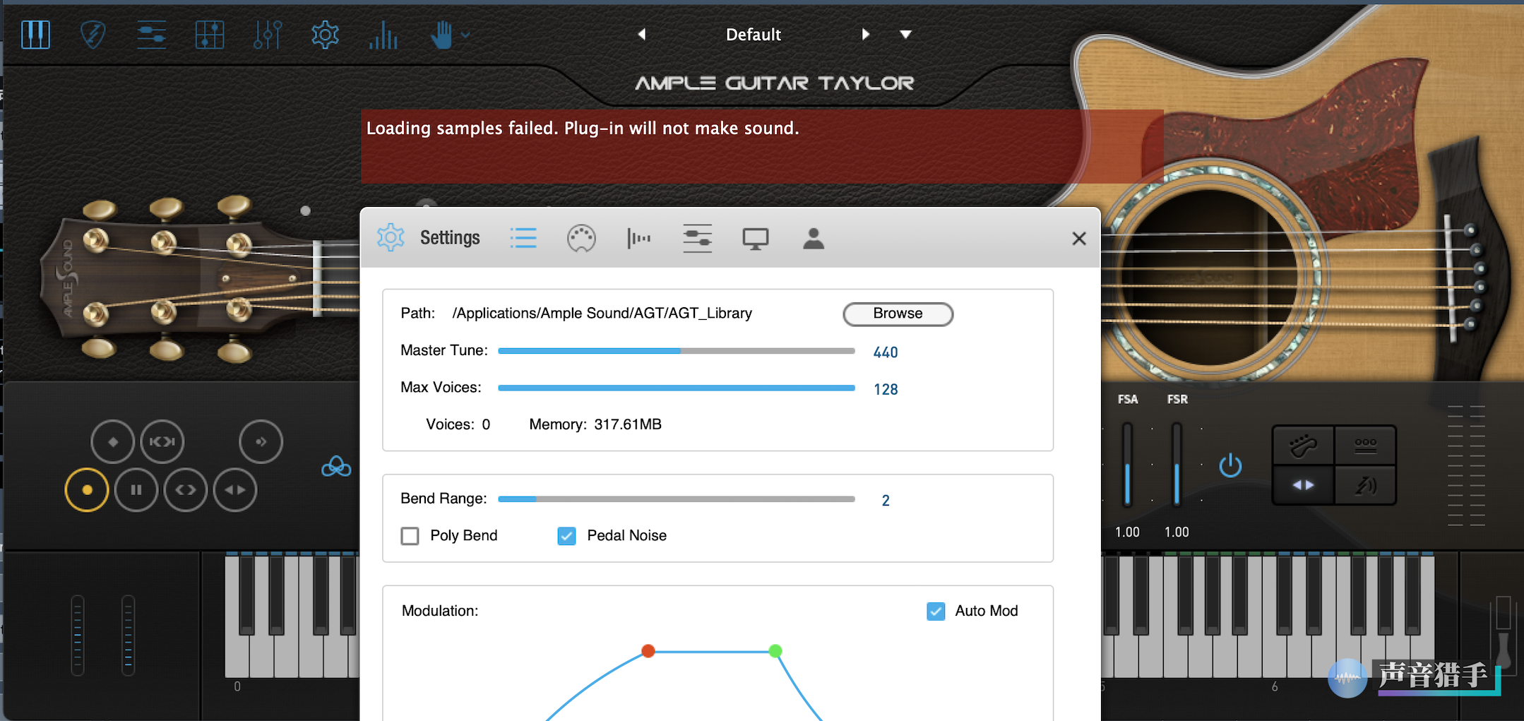Switch to the MIDI connector settings tab
The height and width of the screenshot is (721, 1524).
(x=581, y=239)
